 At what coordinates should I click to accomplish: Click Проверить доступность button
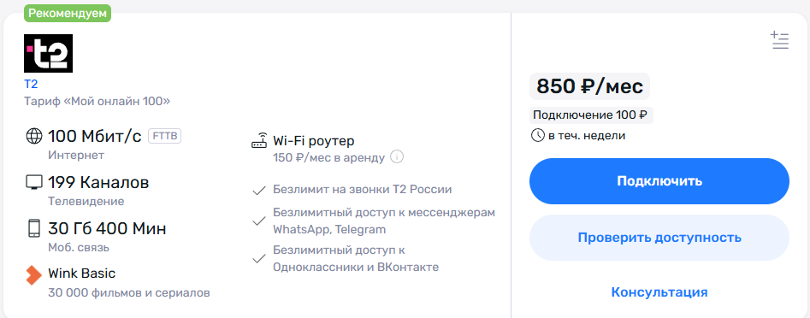tap(659, 238)
